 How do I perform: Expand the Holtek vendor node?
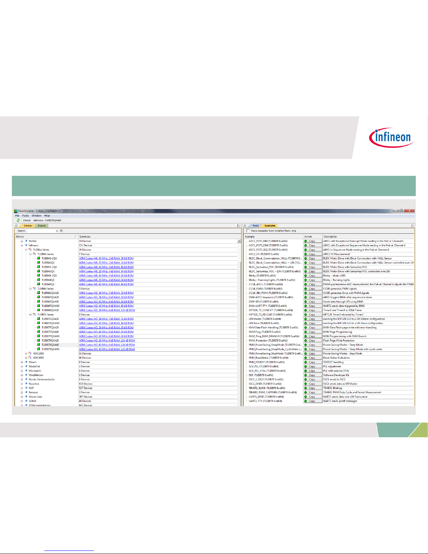click(22, 241)
